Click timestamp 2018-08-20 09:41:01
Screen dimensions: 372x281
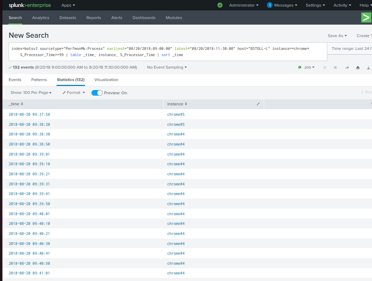29,273
